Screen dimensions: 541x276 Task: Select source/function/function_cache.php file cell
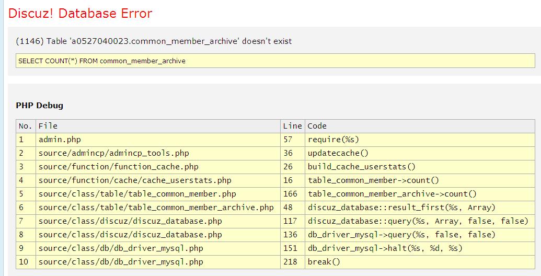click(158, 167)
